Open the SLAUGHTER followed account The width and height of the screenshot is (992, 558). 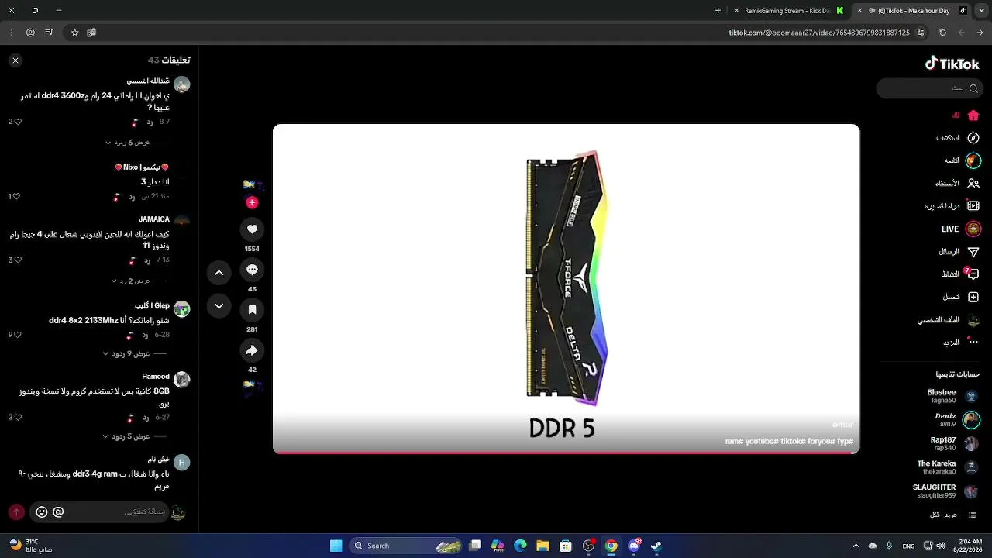(x=945, y=491)
